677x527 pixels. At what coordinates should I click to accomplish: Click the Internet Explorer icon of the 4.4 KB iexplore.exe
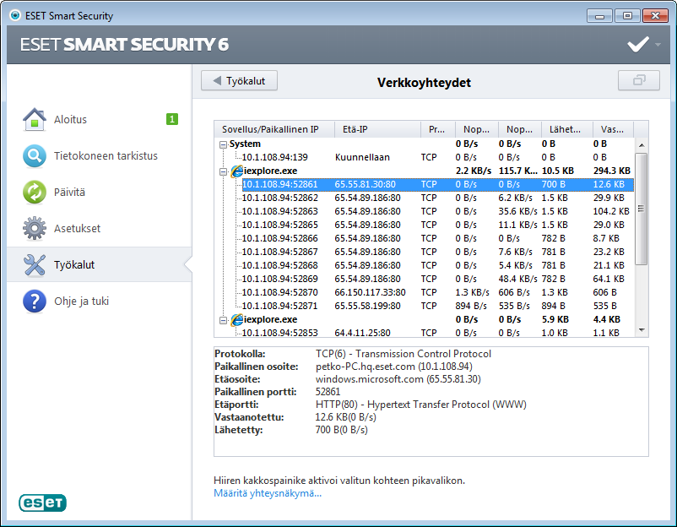236,319
